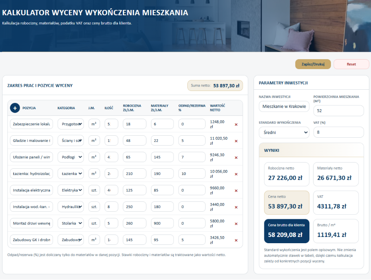Click the WARTOŚĆ NETTO column header
The width and height of the screenshot is (371, 280).
click(x=218, y=108)
